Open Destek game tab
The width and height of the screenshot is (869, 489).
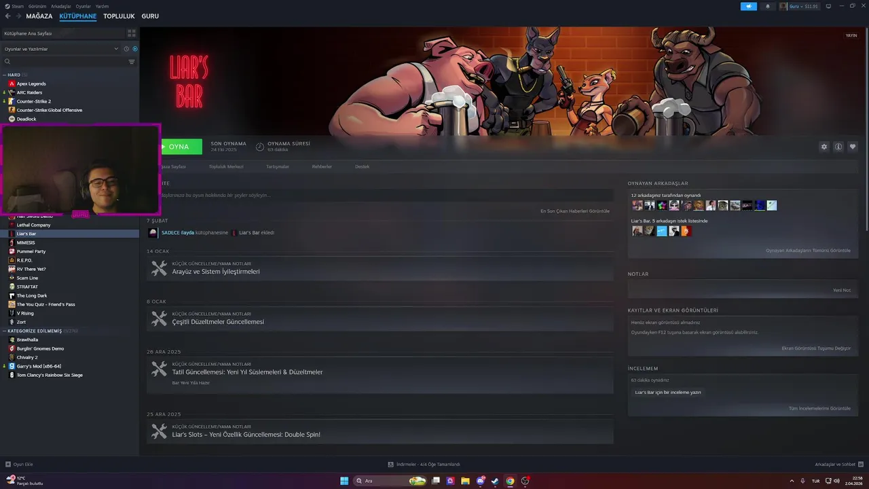click(362, 166)
